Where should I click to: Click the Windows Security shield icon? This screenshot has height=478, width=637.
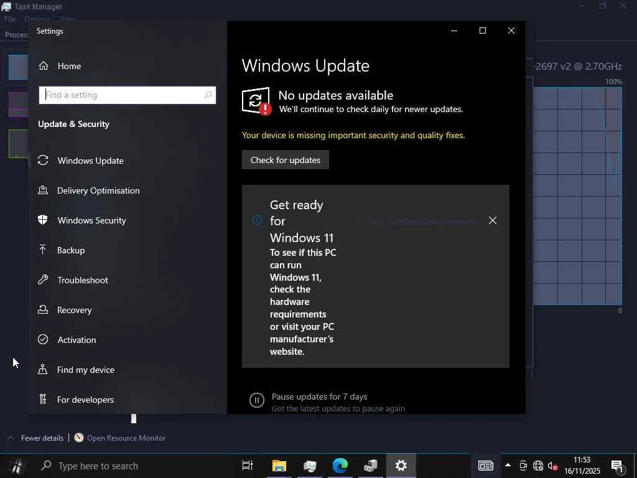43,220
